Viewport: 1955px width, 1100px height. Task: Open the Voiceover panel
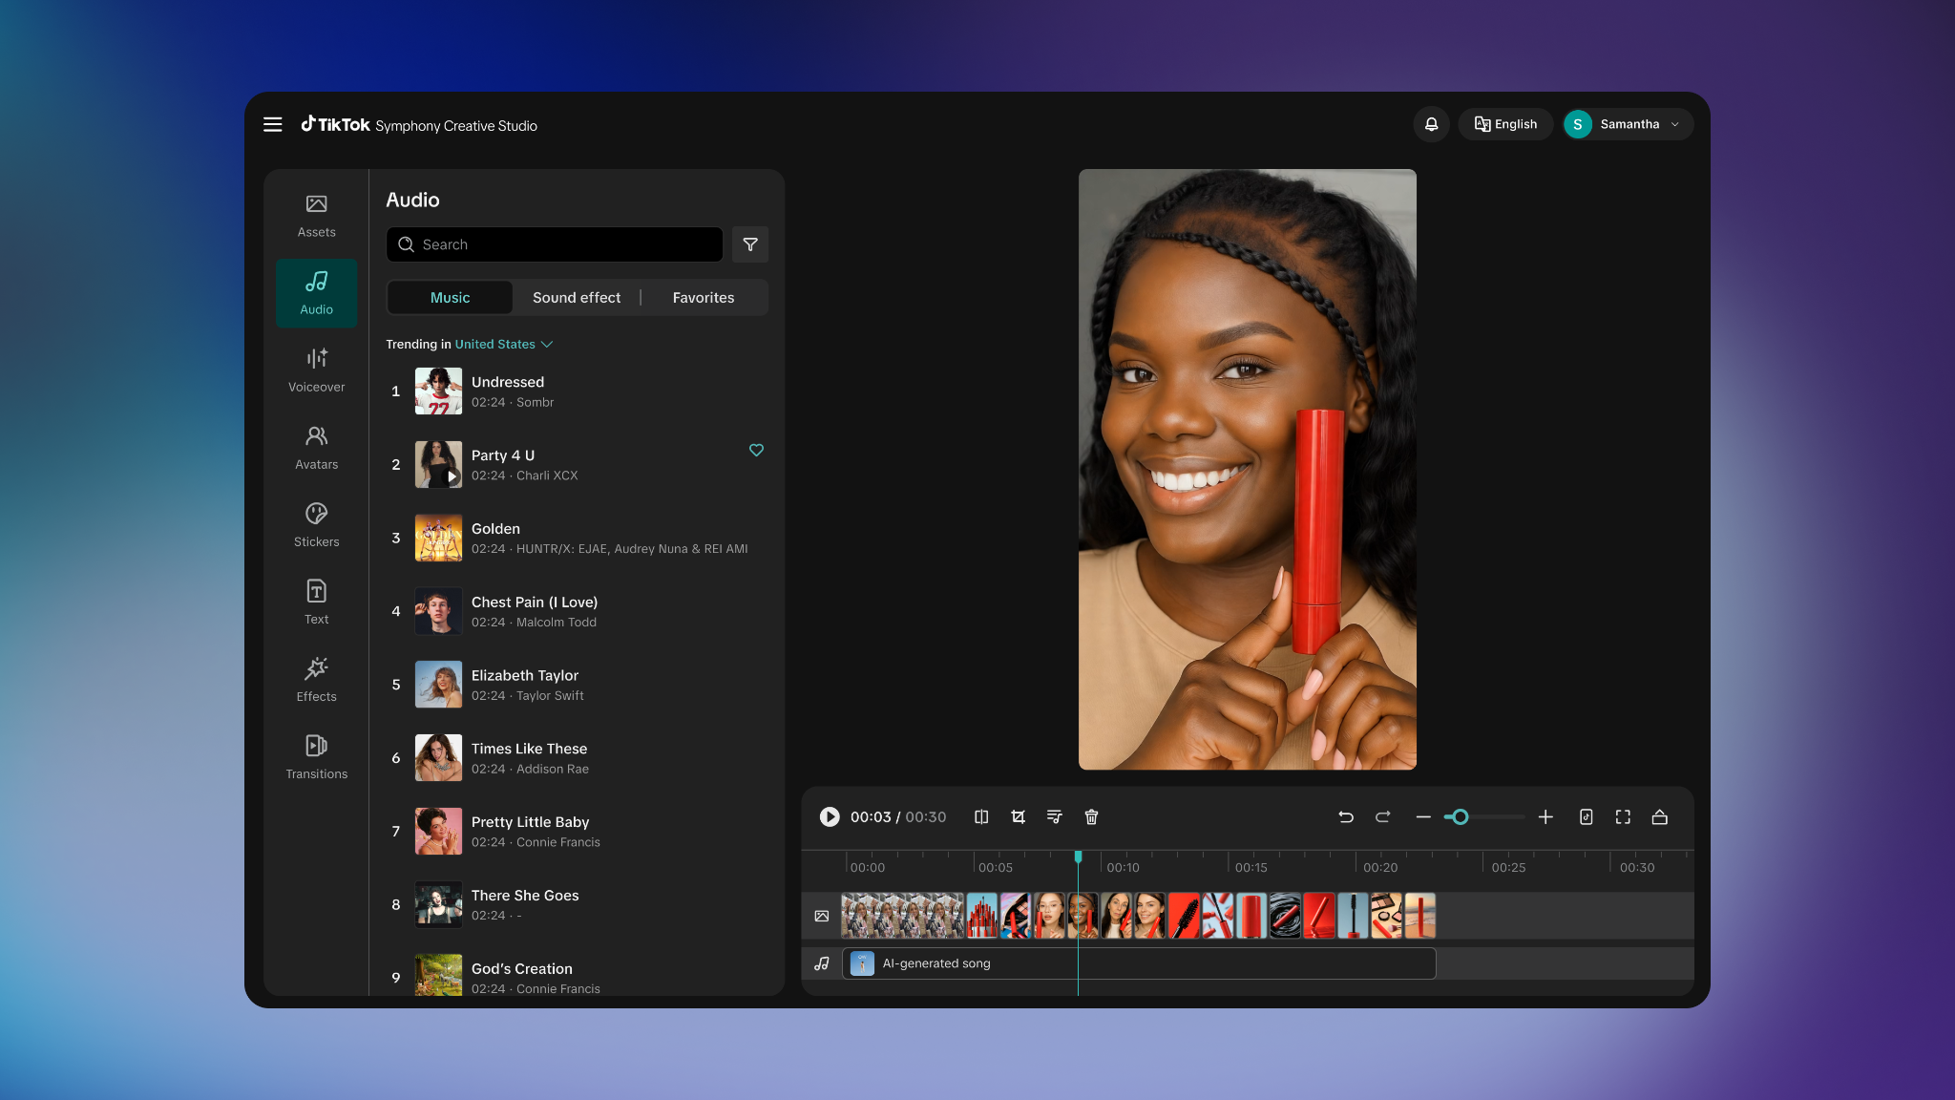point(316,370)
